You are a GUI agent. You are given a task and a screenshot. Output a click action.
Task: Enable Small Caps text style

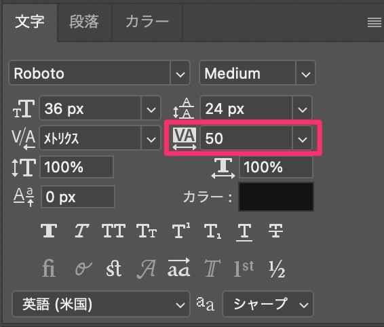click(147, 231)
